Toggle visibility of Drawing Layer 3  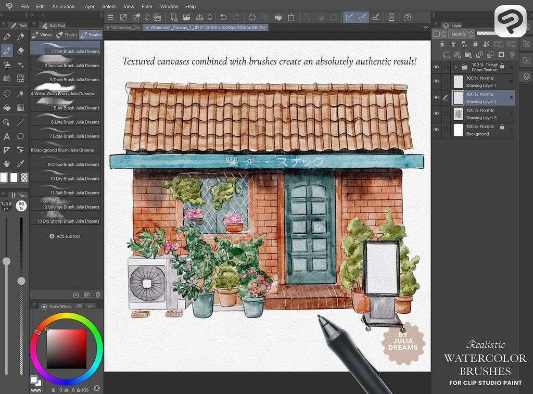pos(437,113)
